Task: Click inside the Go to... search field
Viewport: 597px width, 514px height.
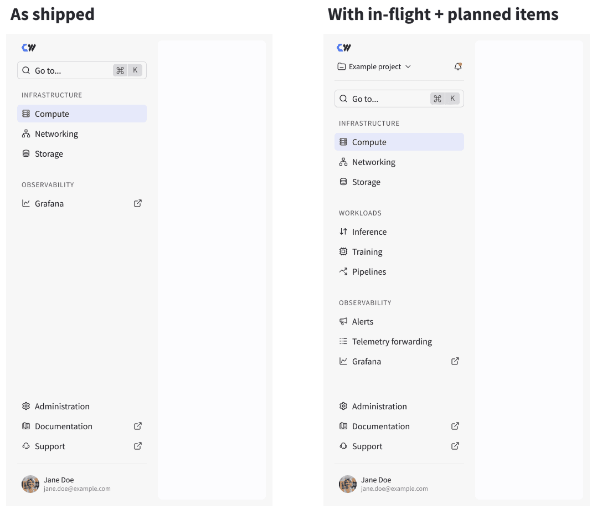Action: click(x=388, y=98)
